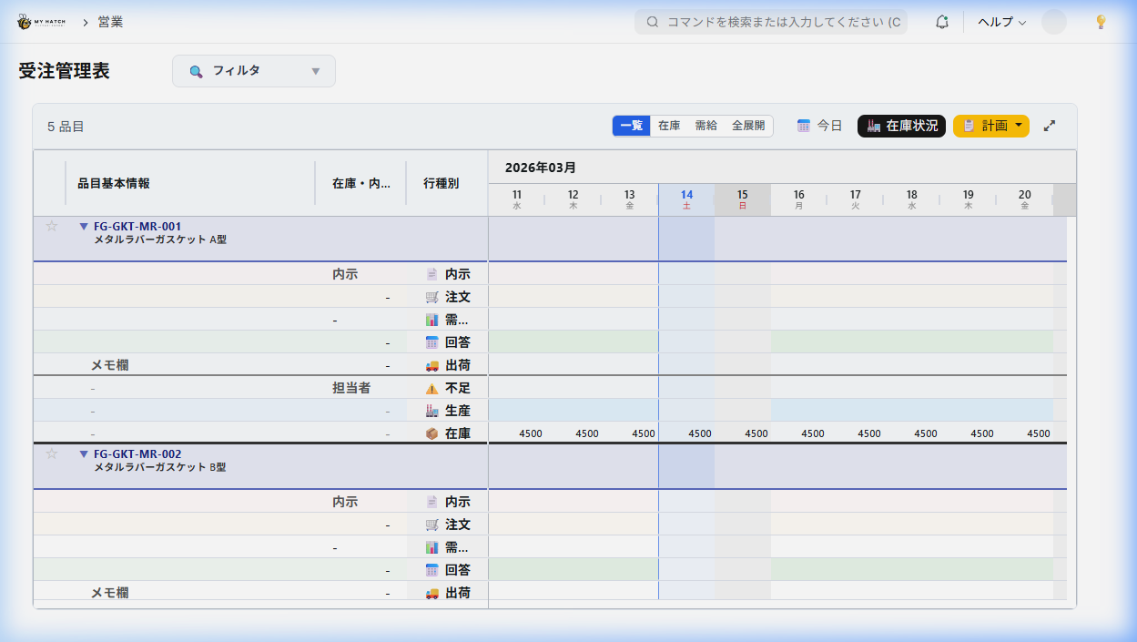Click the command search input field

click(x=770, y=21)
